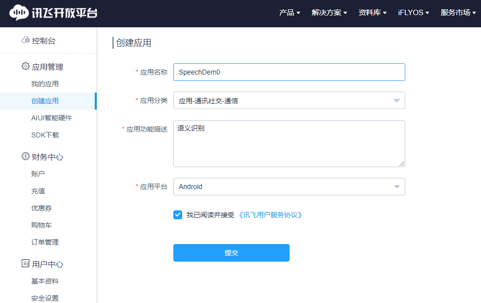Expand the 资料库 navigation menu

click(x=373, y=13)
